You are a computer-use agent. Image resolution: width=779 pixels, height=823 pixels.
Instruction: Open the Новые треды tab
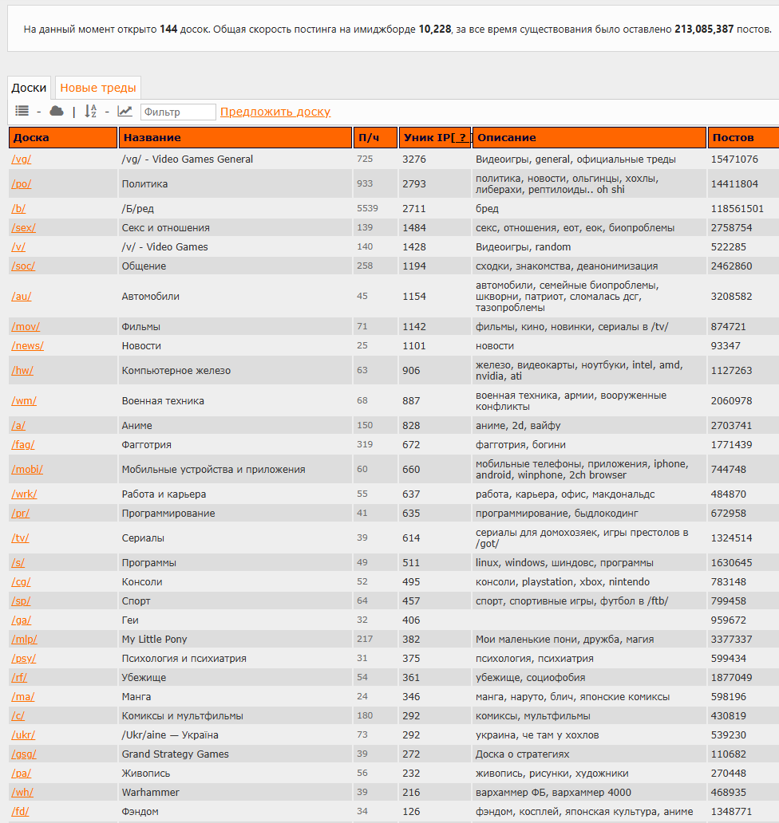coord(97,88)
